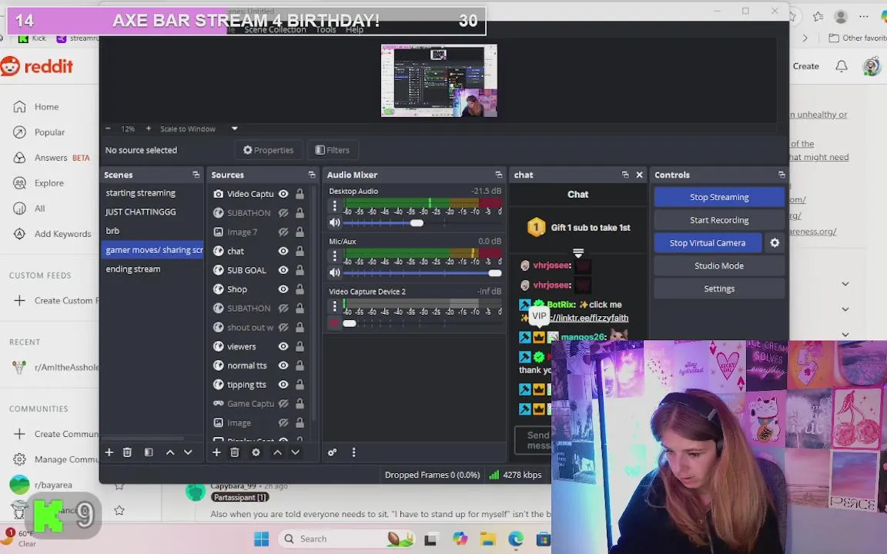Image resolution: width=887 pixels, height=554 pixels.
Task: Hide the Shop source
Action: 283,289
